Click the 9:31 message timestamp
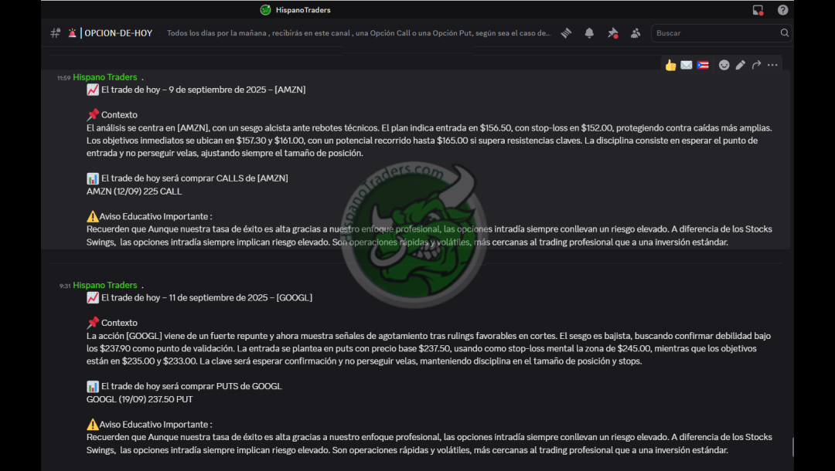This screenshot has height=471, width=835. coord(64,286)
